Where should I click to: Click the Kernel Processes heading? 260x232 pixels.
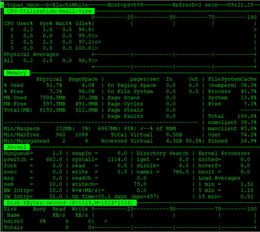coord(224,153)
